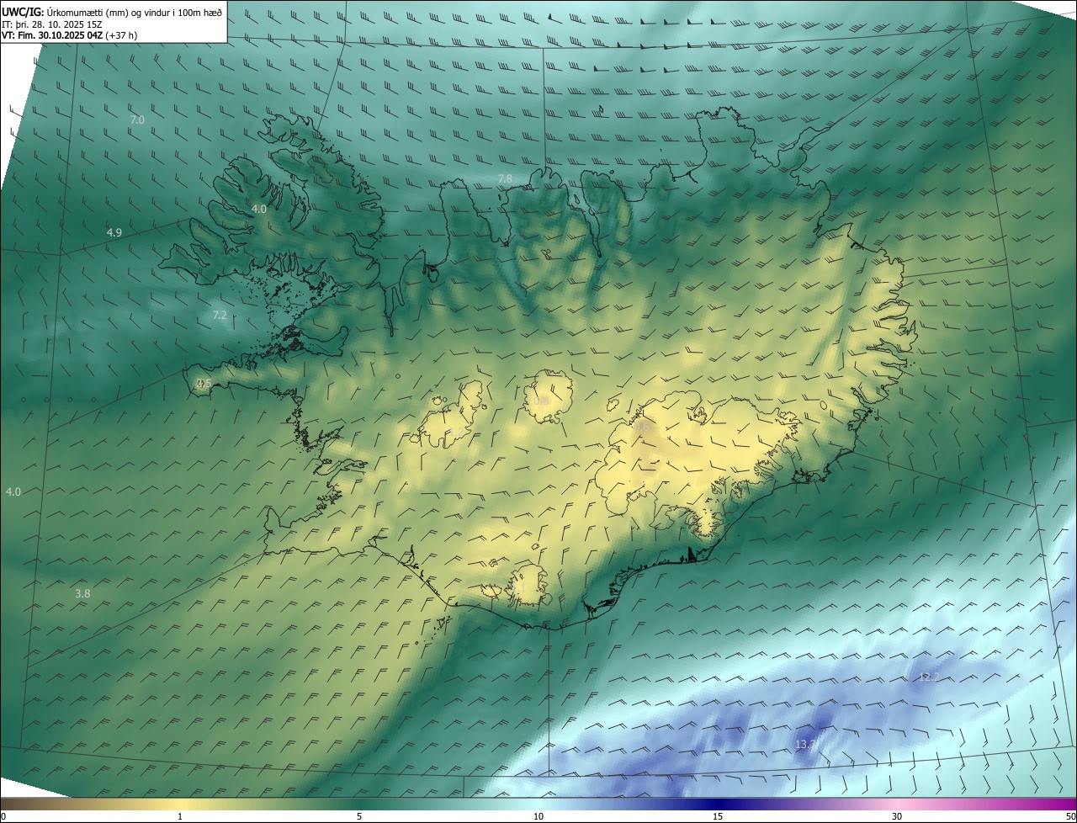Image resolution: width=1077 pixels, height=823 pixels.
Task: Click the 4.9 value west of the Westfjords
Action: [114, 232]
